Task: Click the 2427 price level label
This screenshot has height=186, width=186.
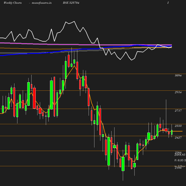Action: 178,138
